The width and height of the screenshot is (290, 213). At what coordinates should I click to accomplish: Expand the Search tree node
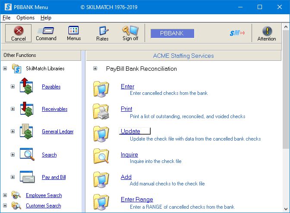click(13, 154)
